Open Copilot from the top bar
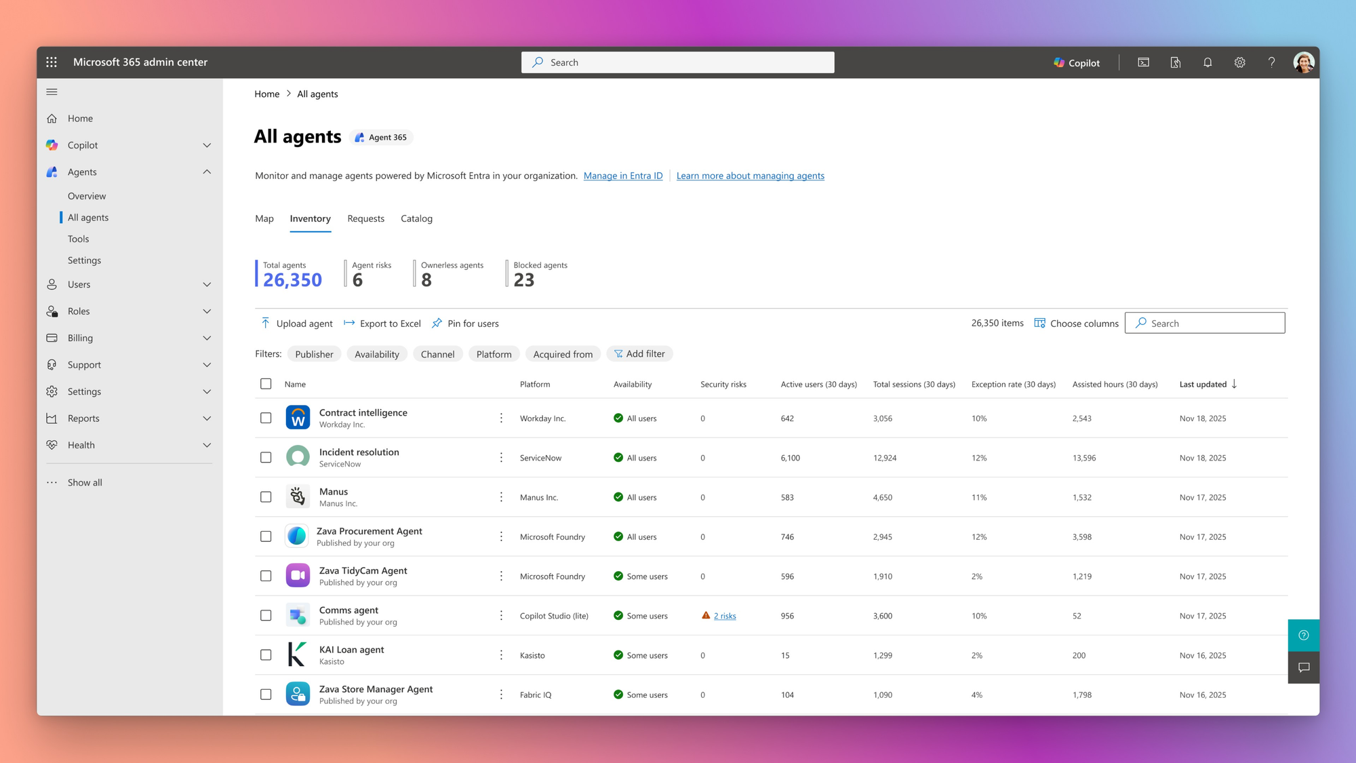The width and height of the screenshot is (1356, 763). 1076,62
